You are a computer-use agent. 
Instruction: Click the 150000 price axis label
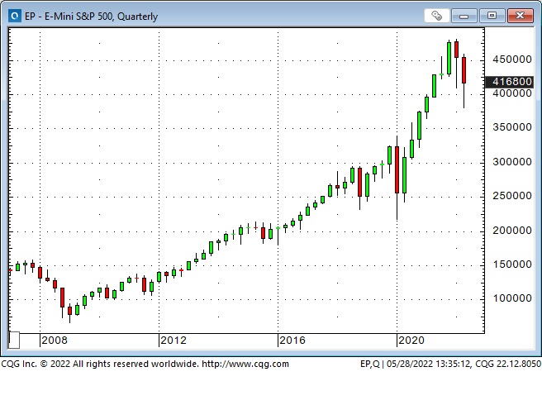point(512,264)
